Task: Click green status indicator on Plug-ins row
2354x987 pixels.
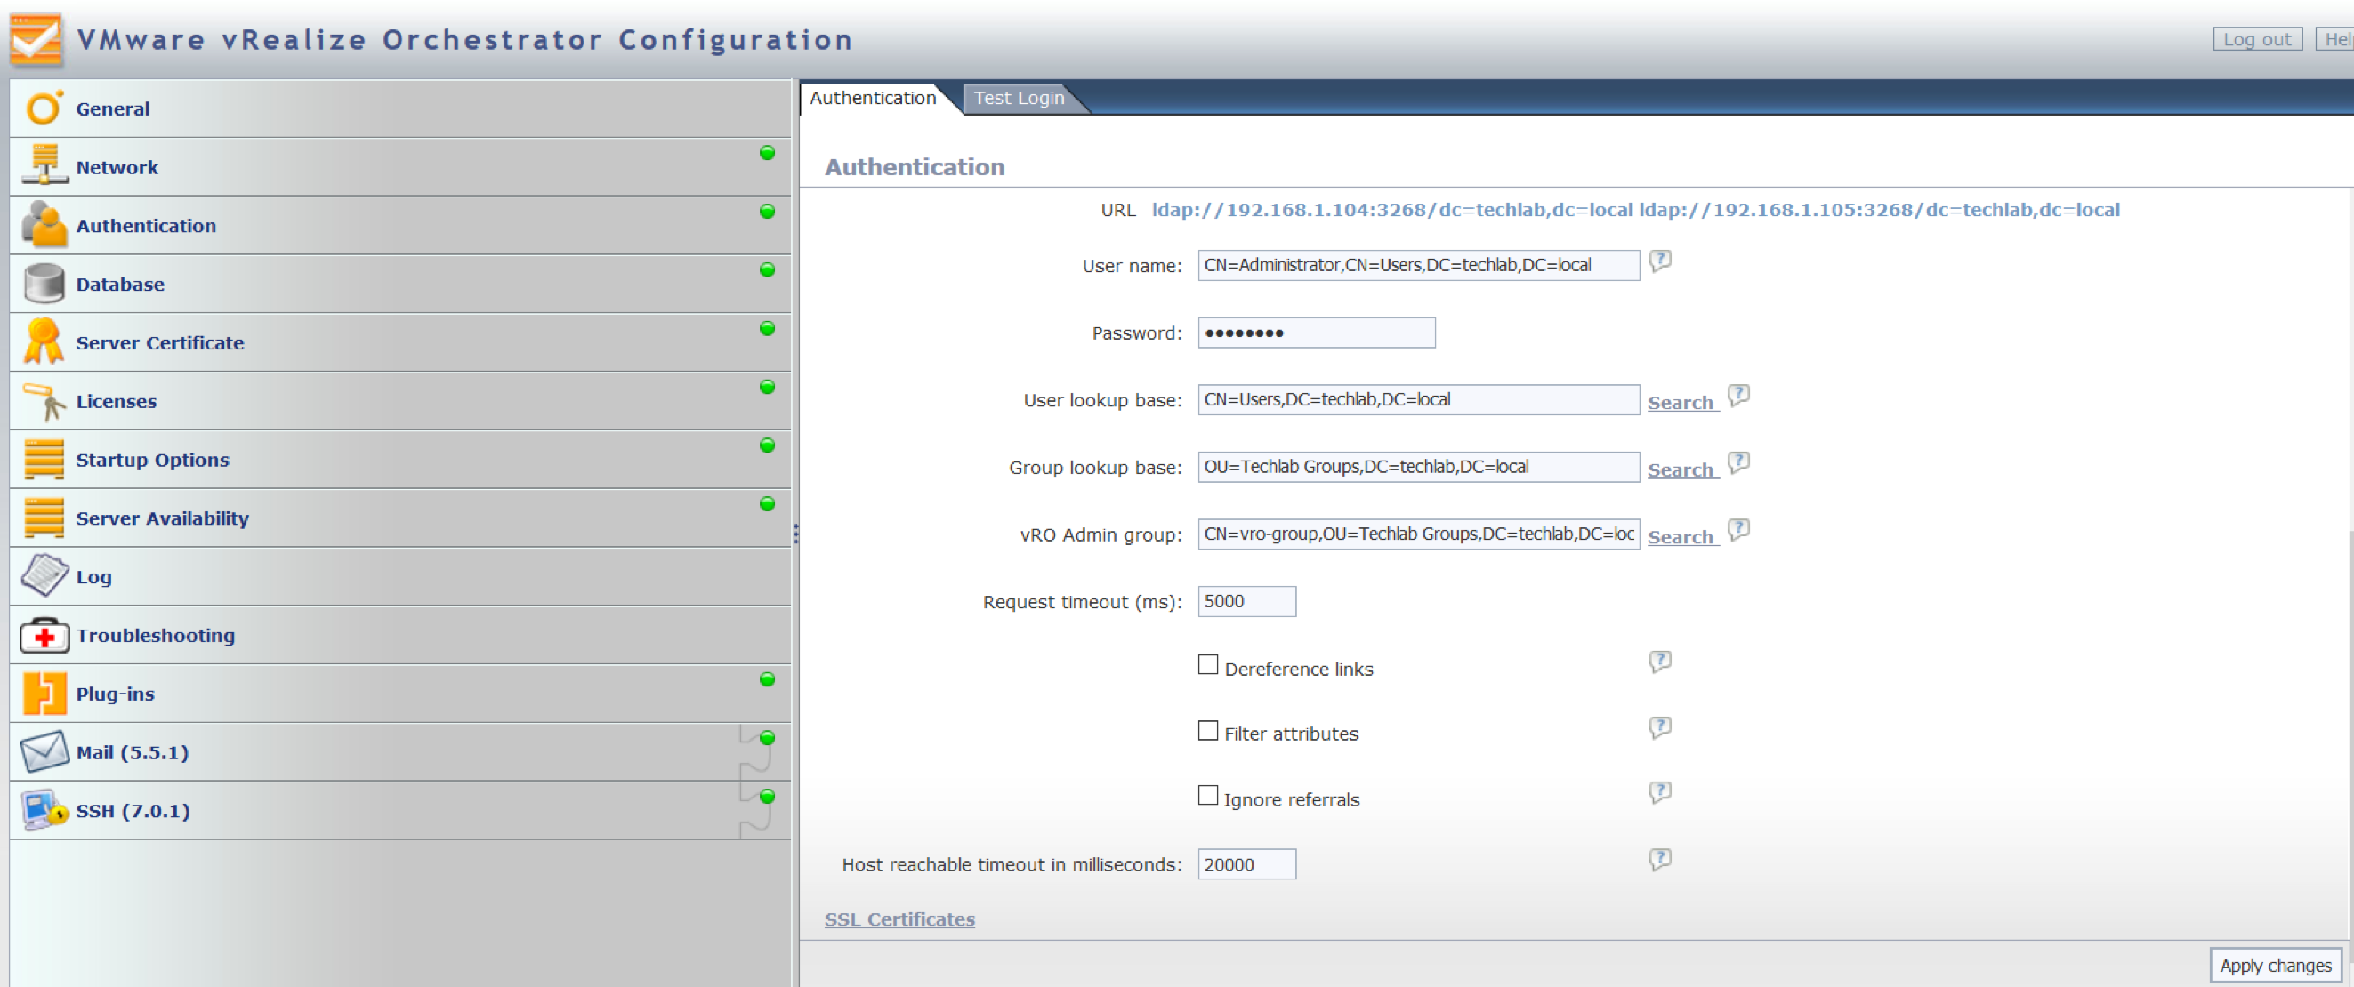Action: (x=767, y=679)
